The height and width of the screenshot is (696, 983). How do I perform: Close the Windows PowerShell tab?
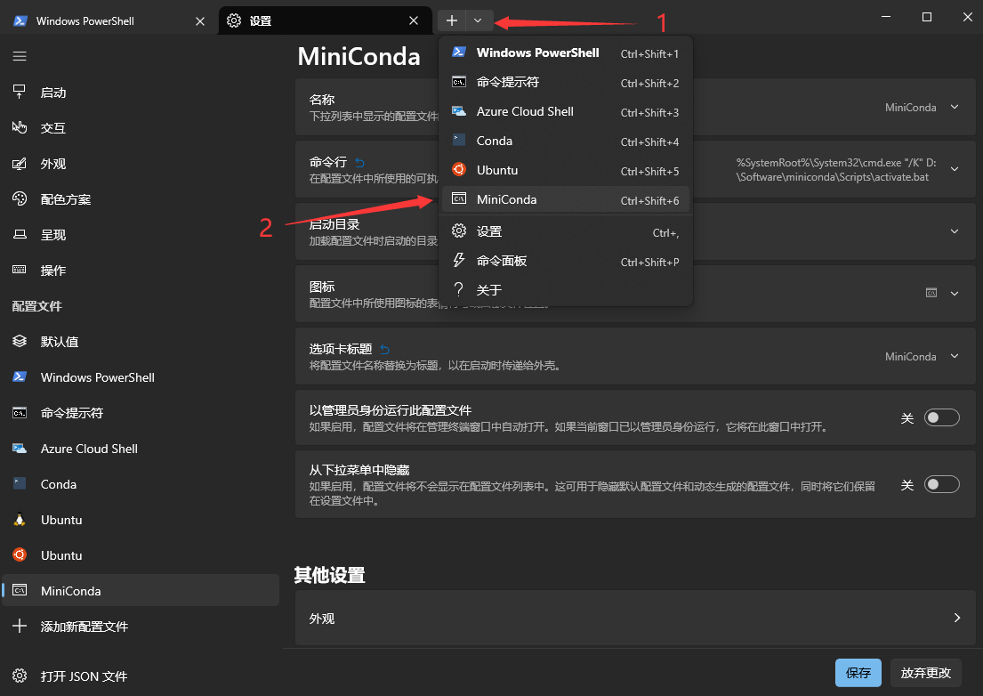[x=200, y=21]
